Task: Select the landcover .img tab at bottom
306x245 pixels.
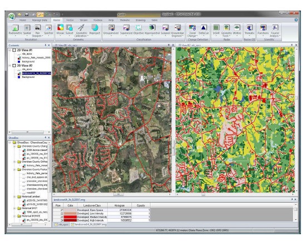Action: (89, 225)
